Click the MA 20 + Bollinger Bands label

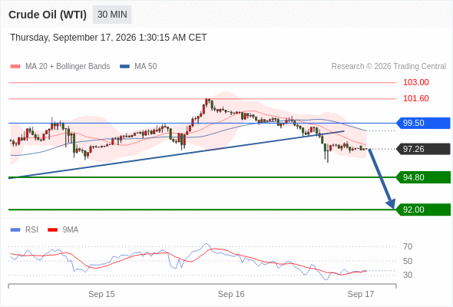[x=68, y=67]
